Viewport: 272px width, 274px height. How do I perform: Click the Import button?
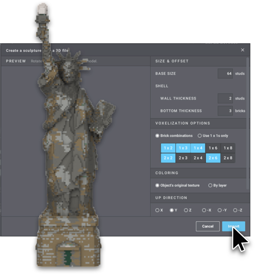click(x=233, y=226)
